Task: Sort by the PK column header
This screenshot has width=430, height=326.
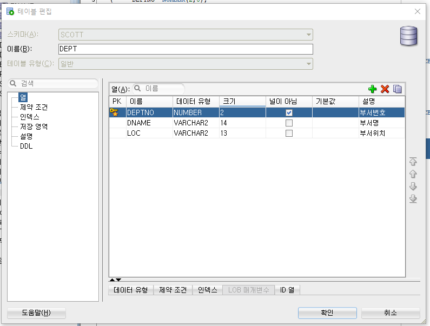Action: coord(118,102)
